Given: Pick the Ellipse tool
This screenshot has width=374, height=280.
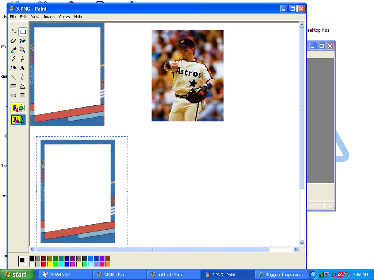Looking at the screenshot, I should tap(14, 95).
